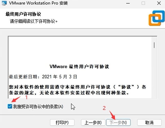Click the red number 2 annotation
Image resolution: width=165 pixels, height=128 pixels.
[104, 108]
